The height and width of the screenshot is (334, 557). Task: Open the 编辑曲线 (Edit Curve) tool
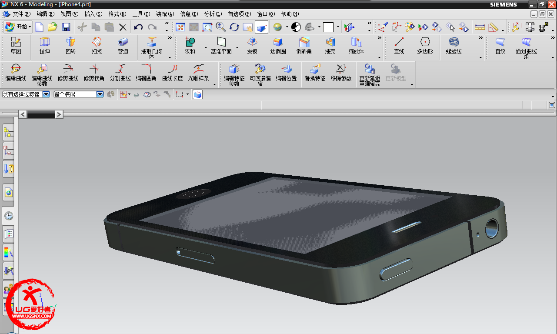[x=16, y=73]
